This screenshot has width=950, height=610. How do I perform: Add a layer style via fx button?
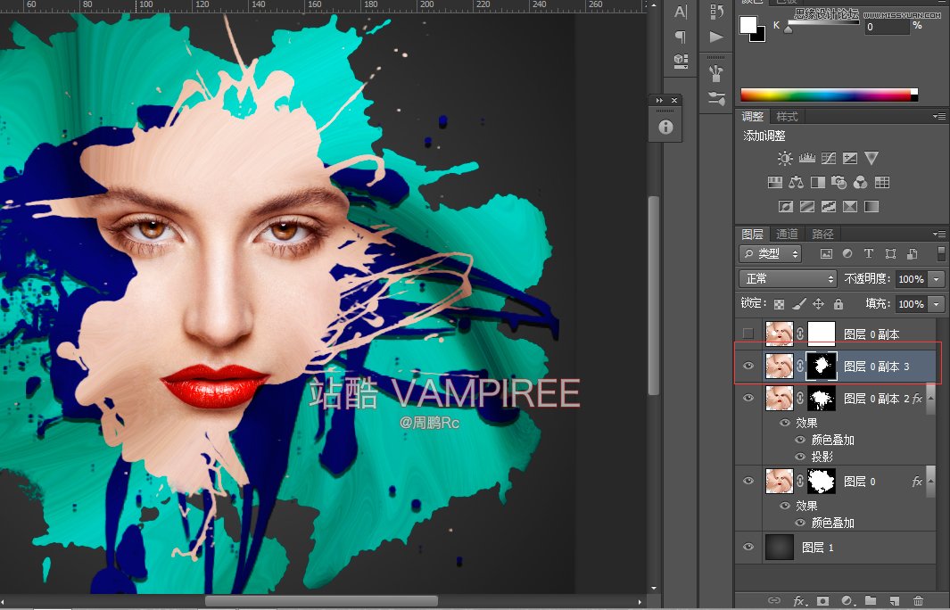click(799, 601)
